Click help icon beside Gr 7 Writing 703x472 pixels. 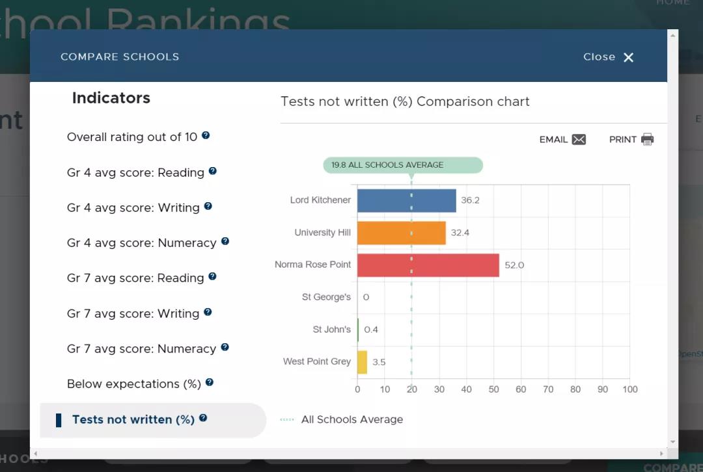(x=208, y=312)
